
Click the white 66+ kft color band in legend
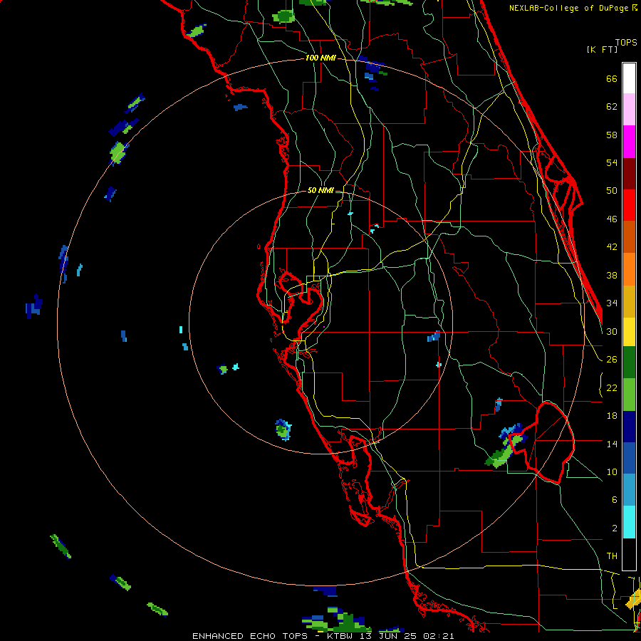pos(629,78)
